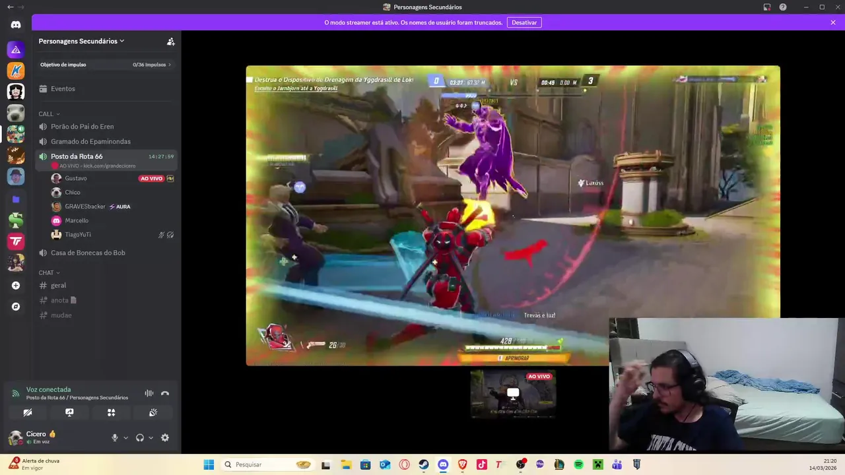The height and width of the screenshot is (475, 845).
Task: Open TikTok from taskbar
Action: (x=482, y=464)
